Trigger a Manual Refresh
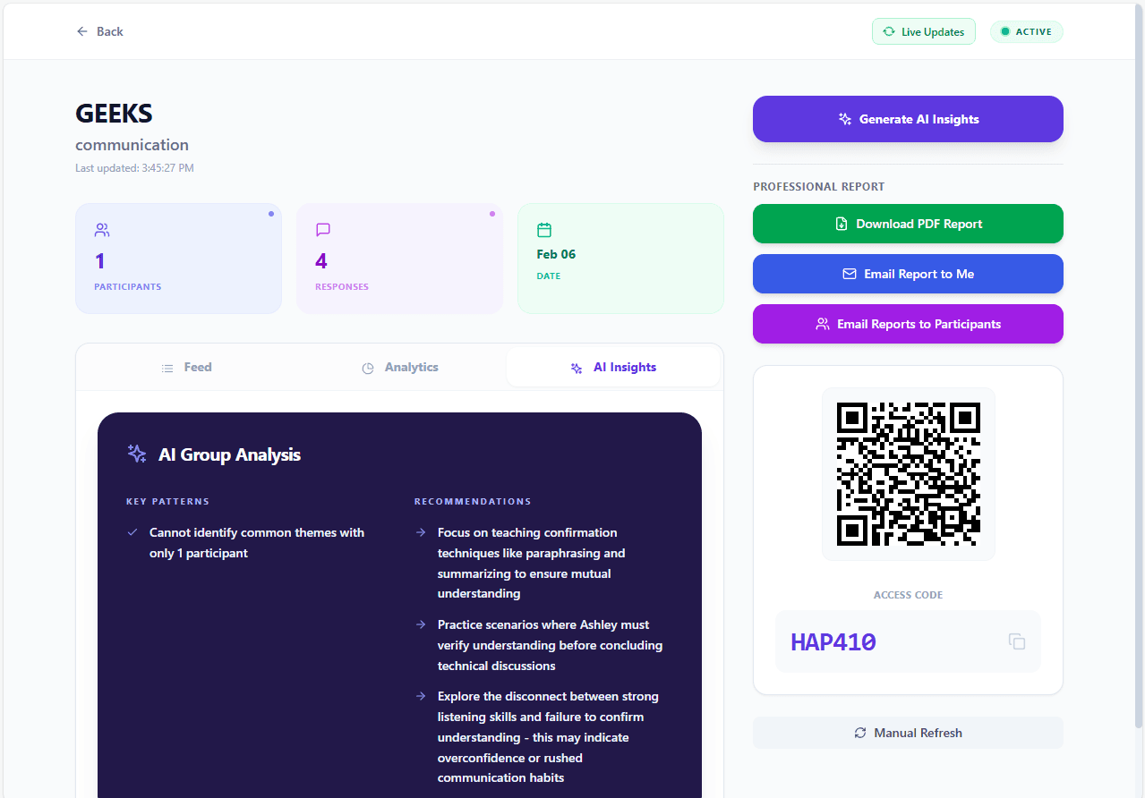 pyautogui.click(x=907, y=732)
